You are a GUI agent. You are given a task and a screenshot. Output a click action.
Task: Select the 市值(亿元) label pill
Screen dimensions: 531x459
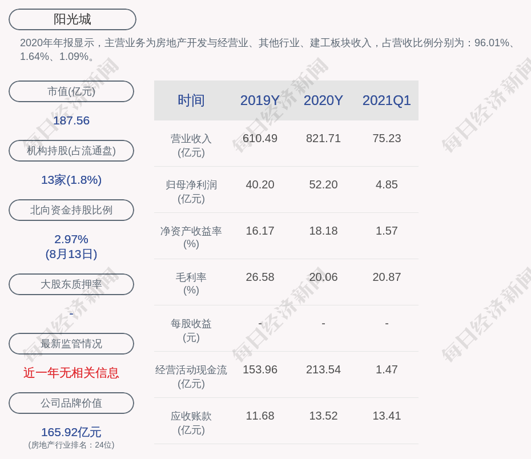click(x=71, y=91)
